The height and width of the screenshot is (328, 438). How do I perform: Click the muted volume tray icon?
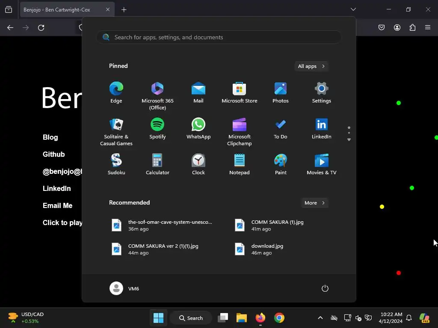click(358, 318)
